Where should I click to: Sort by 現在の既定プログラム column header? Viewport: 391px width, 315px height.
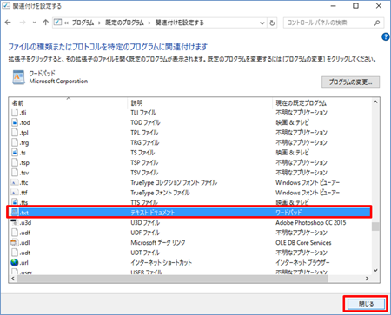tap(321, 103)
